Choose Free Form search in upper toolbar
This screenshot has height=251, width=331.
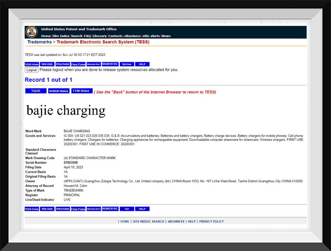pos(78,64)
